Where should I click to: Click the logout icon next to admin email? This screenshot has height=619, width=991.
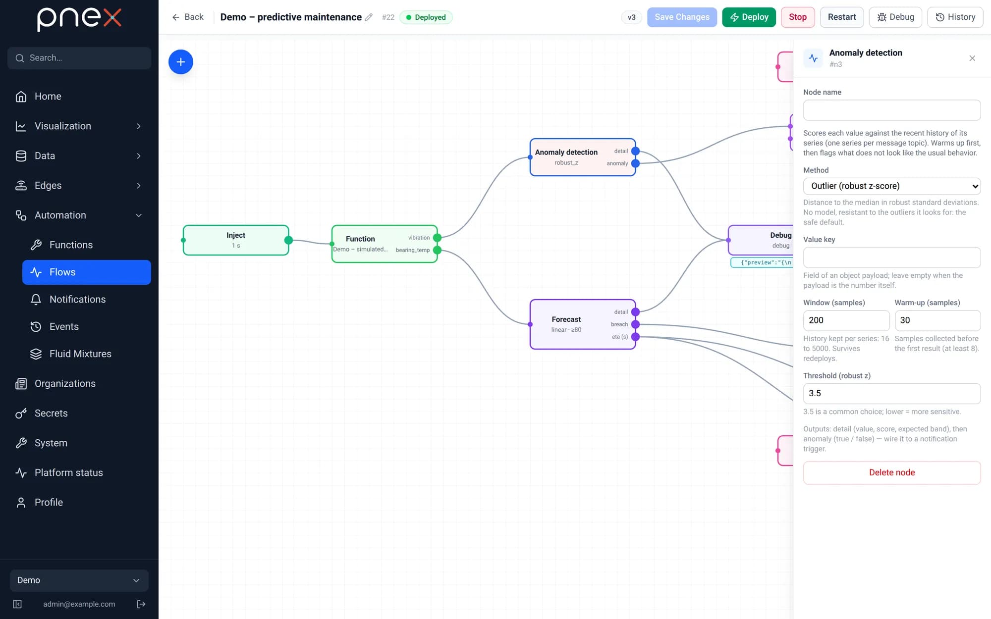coord(141,604)
